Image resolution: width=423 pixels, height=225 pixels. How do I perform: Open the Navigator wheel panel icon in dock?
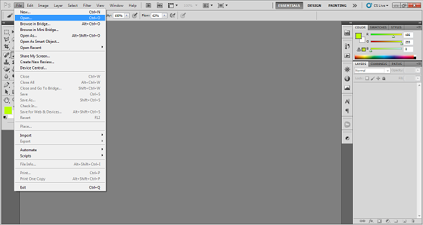[347, 69]
